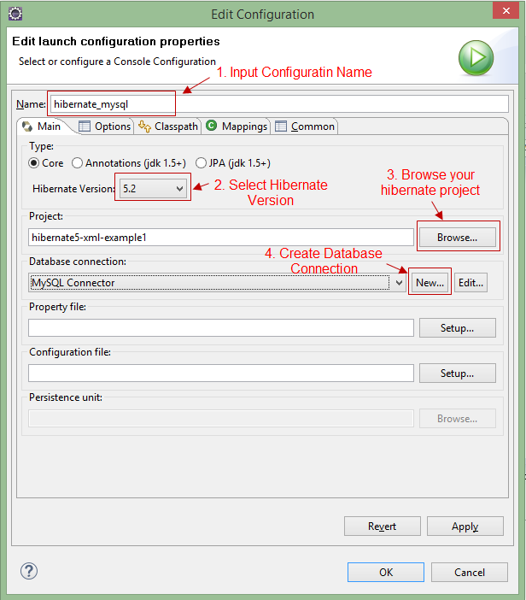Open the Database connection dropdown arrow
This screenshot has height=600, width=526.
(x=399, y=283)
